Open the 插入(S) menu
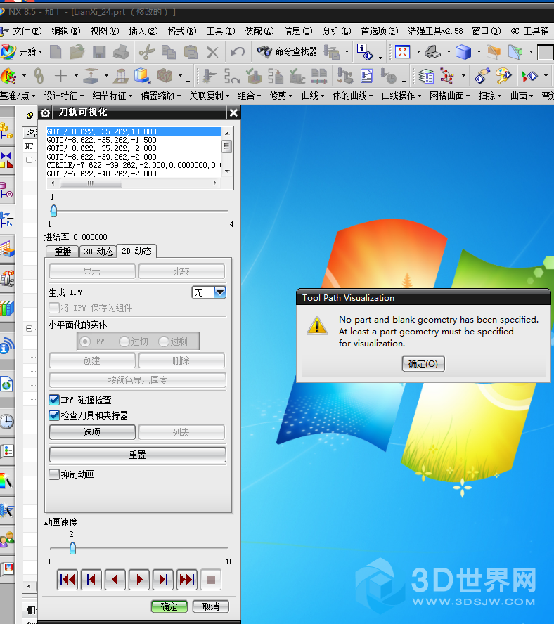This screenshot has height=624, width=554. [143, 31]
